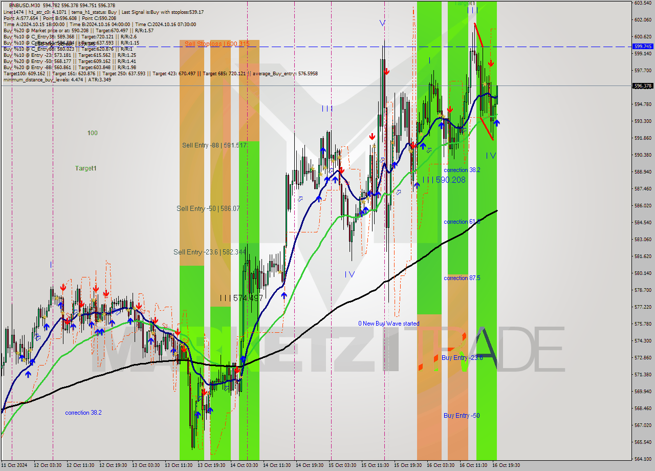Click the 'correction 87.5' label
Image resolution: width=655 pixels, height=471 pixels.
tap(462, 278)
